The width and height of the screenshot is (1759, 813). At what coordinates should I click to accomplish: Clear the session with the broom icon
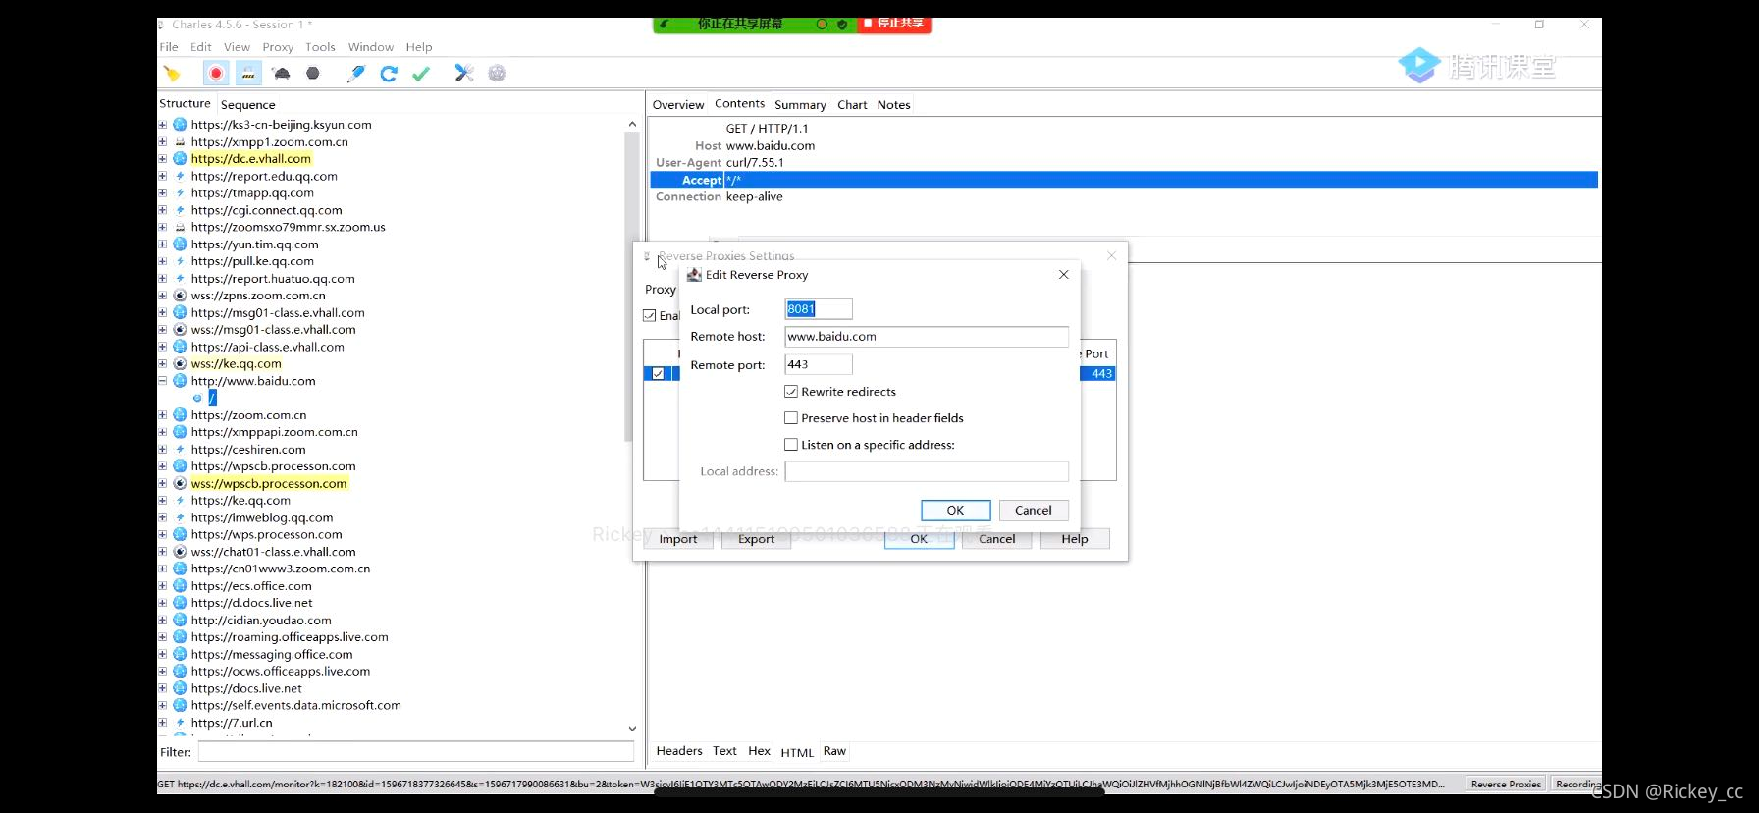point(172,74)
